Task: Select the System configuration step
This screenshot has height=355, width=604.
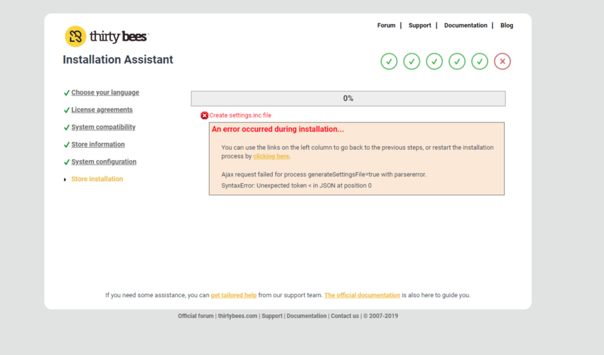Action: coord(104,162)
